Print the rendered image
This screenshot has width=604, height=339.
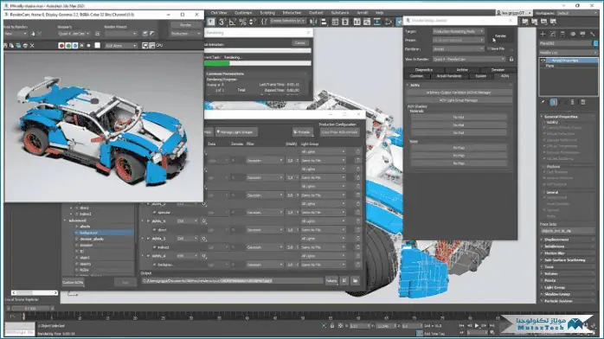pyautogui.click(x=25, y=46)
